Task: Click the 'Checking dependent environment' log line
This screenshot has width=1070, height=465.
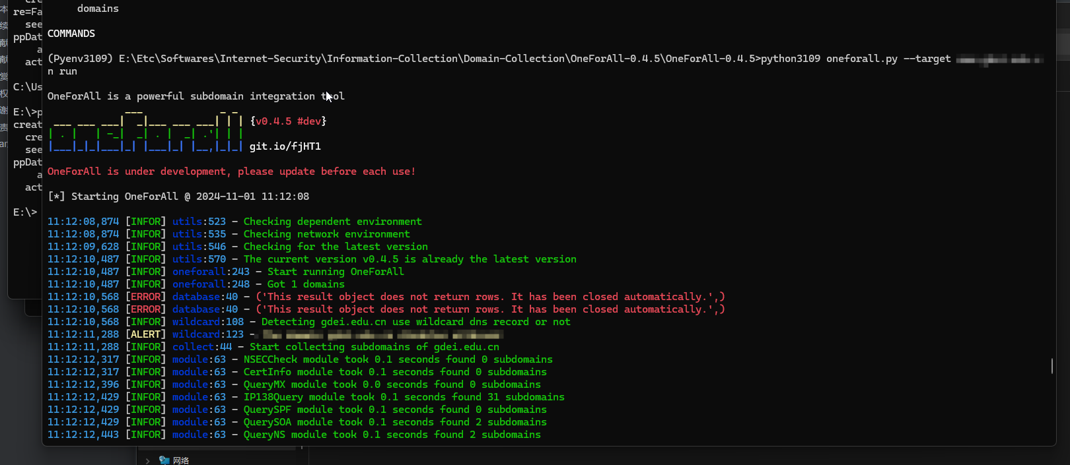Action: coord(332,222)
